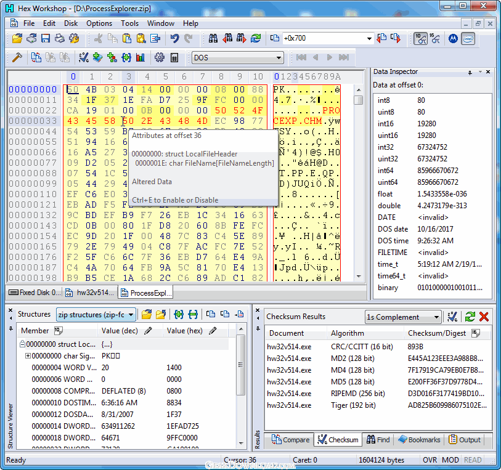
Task: Click the checksum panel generate checkmark icon
Action: coord(452,317)
